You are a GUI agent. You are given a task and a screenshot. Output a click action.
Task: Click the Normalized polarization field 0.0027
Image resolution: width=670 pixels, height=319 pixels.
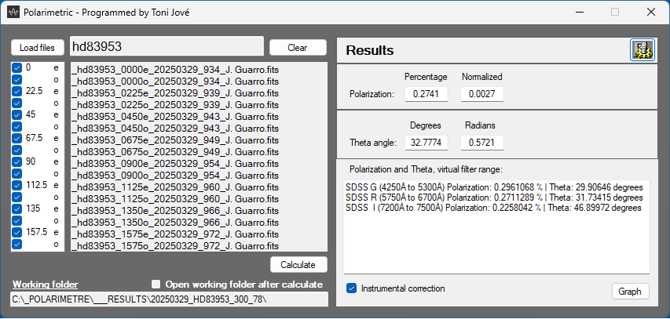[x=482, y=94]
